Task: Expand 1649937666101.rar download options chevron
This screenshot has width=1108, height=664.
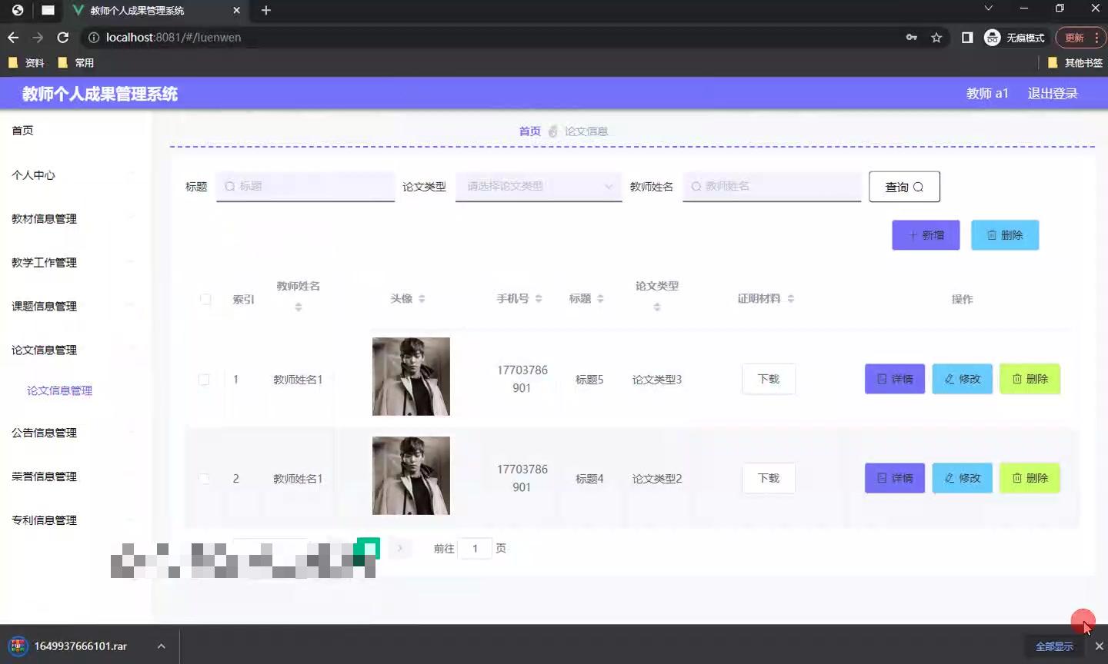Action: pyautogui.click(x=162, y=646)
